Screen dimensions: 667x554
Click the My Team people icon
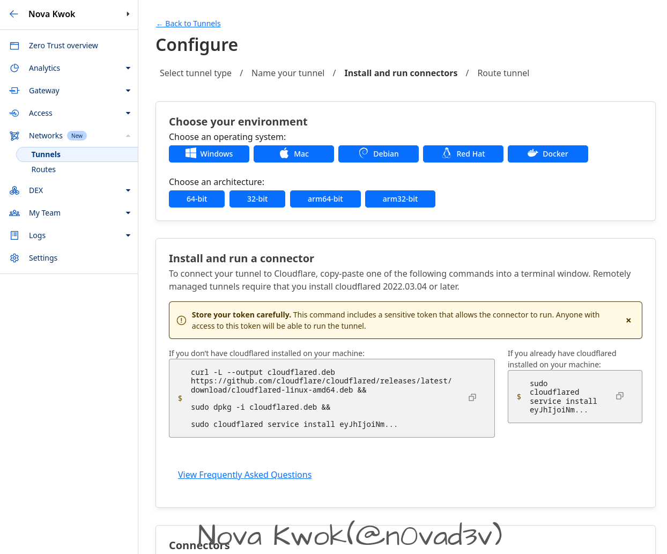(14, 213)
